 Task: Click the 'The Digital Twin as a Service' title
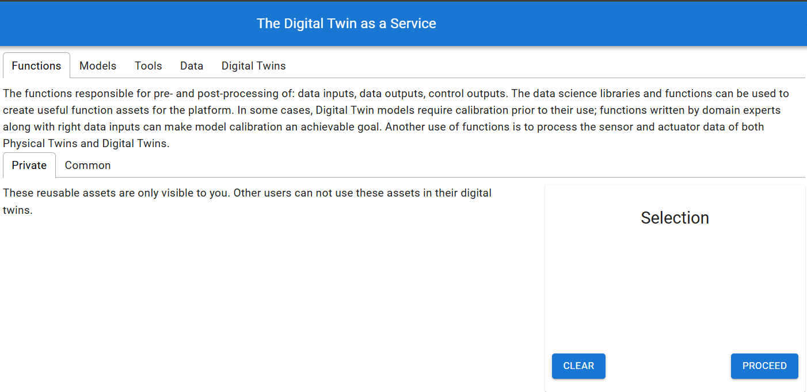click(347, 24)
